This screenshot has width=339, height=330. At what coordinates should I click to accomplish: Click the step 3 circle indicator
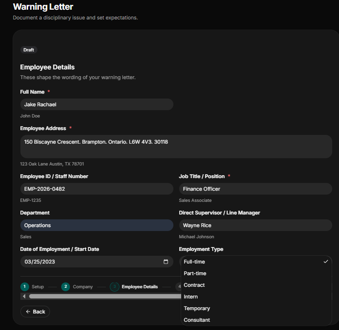click(x=115, y=287)
